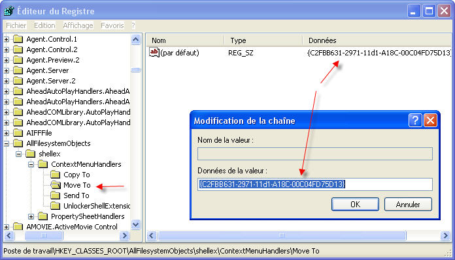Click the tree pane scroll up arrow
455x260 pixels.
pyautogui.click(x=136, y=39)
